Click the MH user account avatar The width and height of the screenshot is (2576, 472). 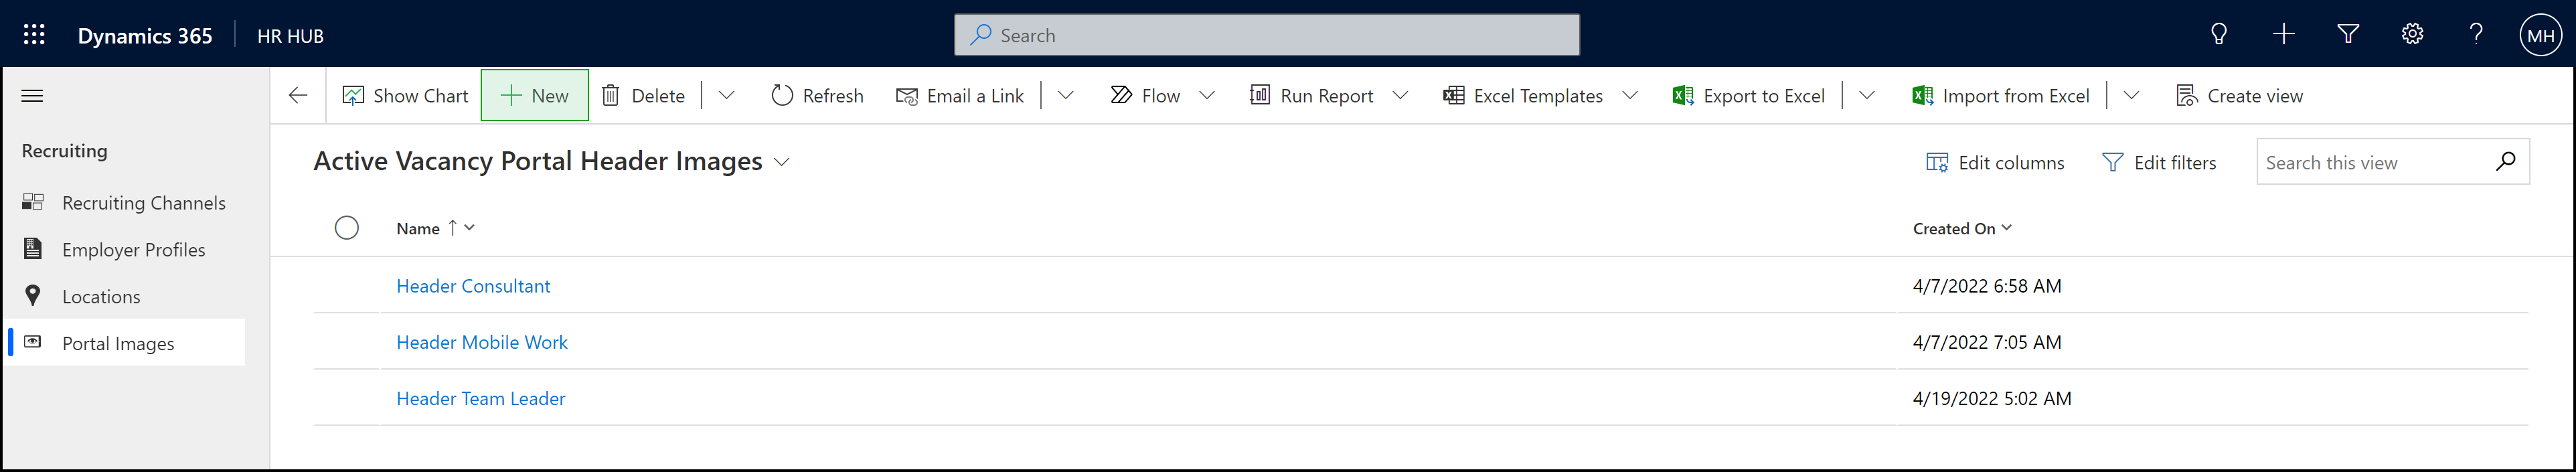(x=2540, y=36)
